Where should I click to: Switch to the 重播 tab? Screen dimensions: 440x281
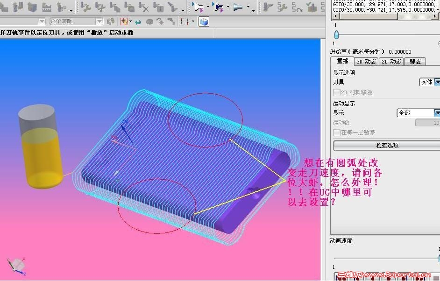[342, 61]
